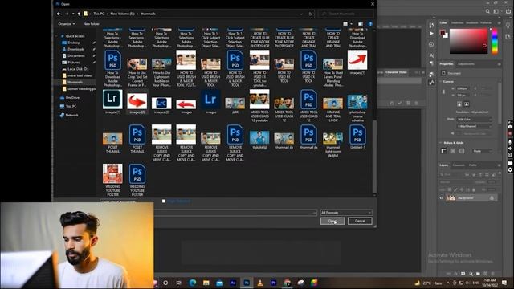
Task: Collapse the Rulers & Grids section
Action: click(x=441, y=143)
